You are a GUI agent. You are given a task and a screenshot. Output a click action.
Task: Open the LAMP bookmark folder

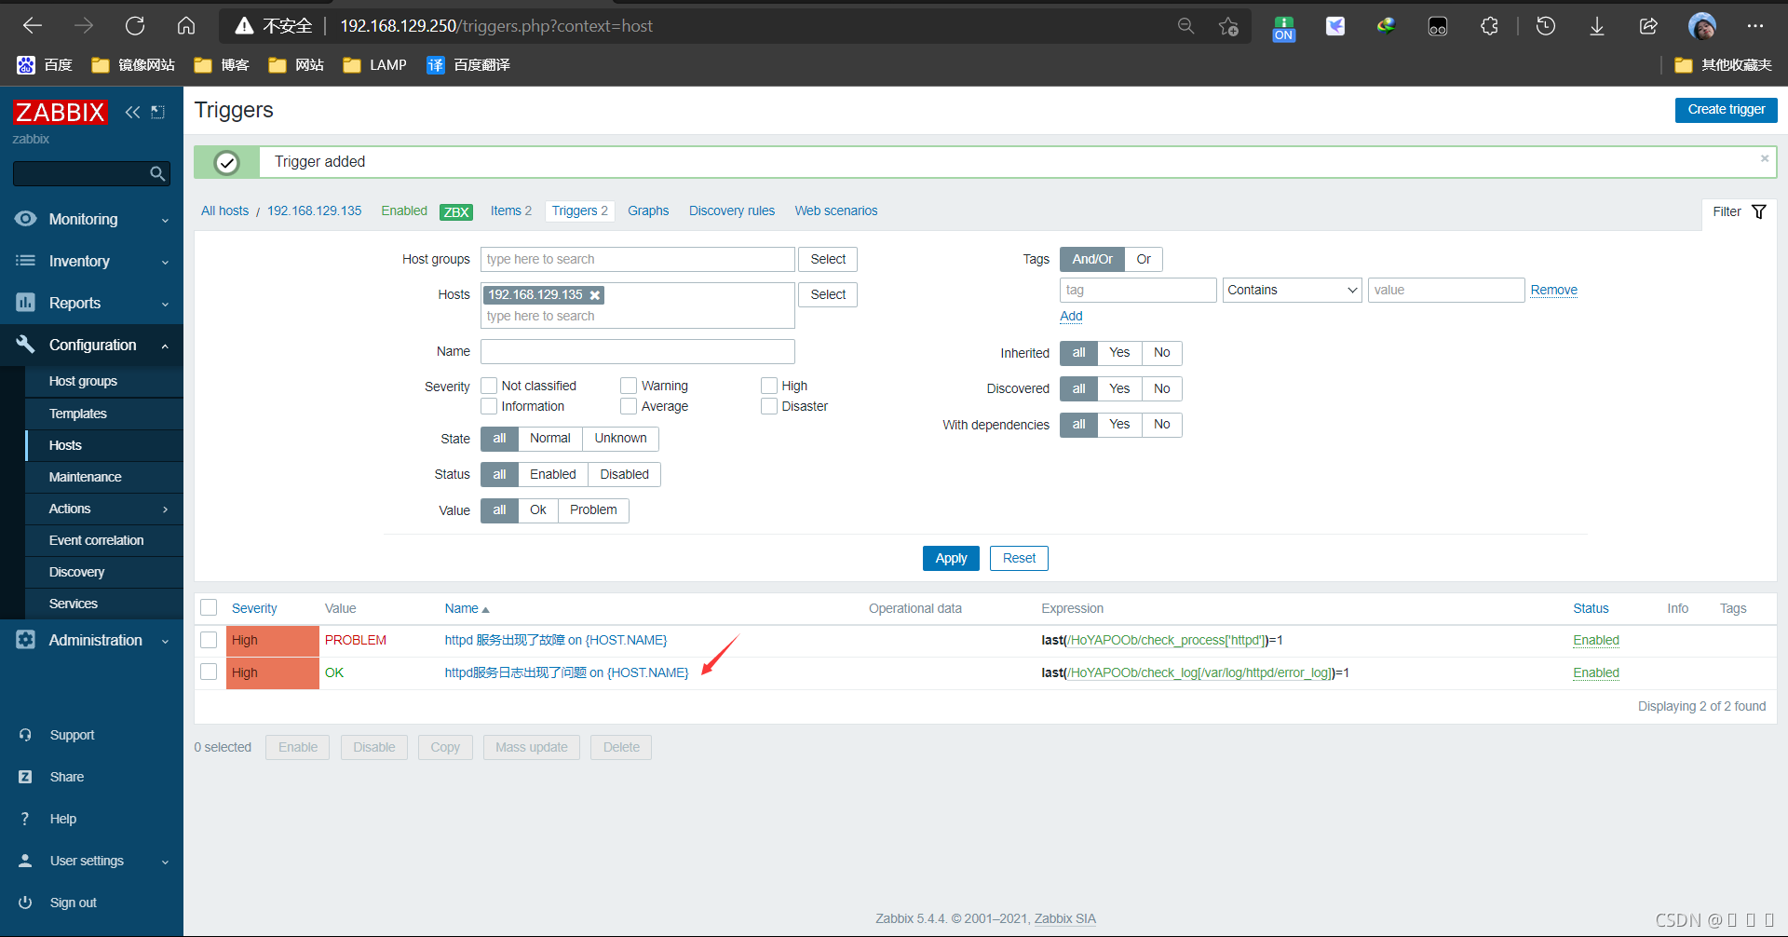click(375, 65)
